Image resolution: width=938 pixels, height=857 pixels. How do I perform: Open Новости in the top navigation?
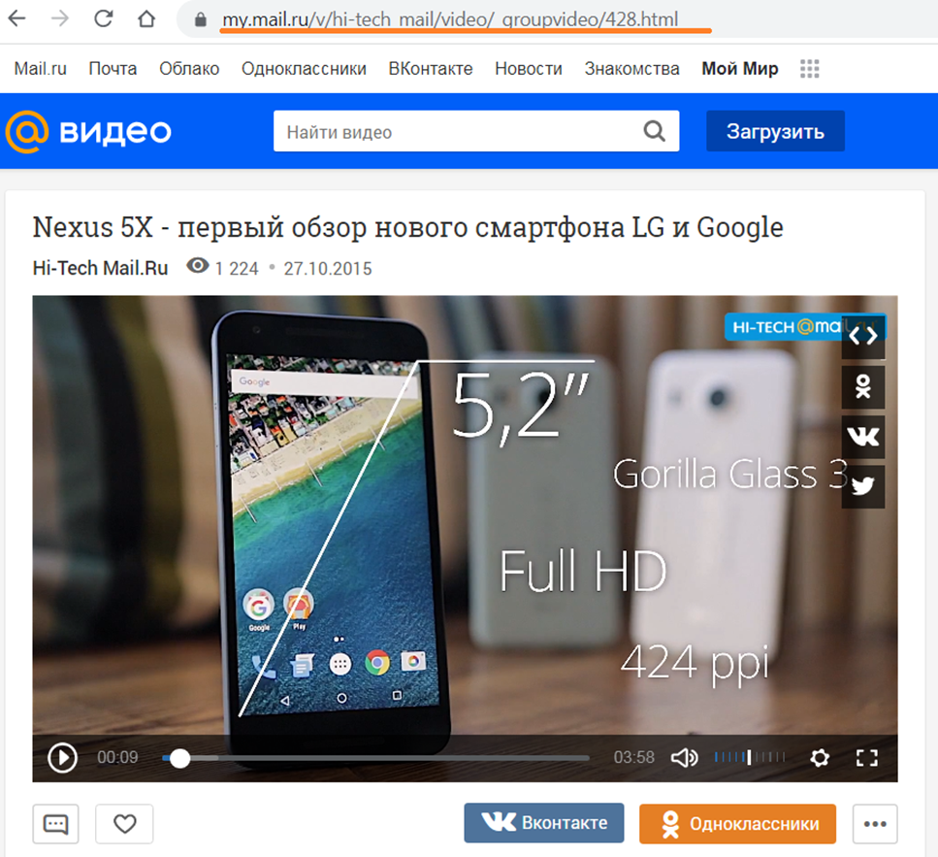(x=529, y=69)
